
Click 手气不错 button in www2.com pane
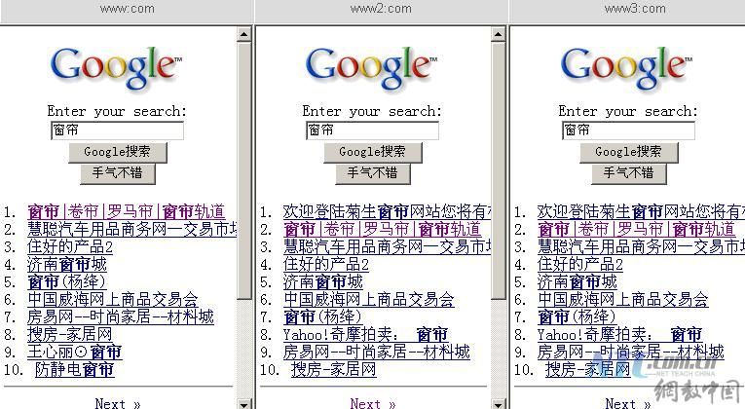coord(372,173)
